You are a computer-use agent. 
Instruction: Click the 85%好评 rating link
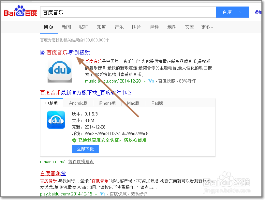139,194
